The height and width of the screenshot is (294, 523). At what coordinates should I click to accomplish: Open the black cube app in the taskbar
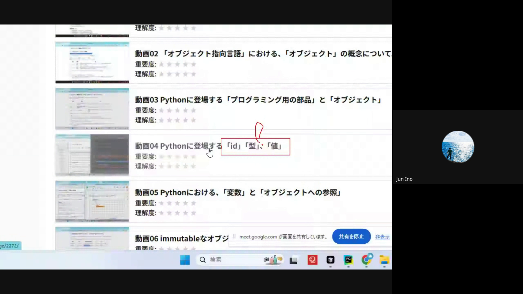[330, 260]
